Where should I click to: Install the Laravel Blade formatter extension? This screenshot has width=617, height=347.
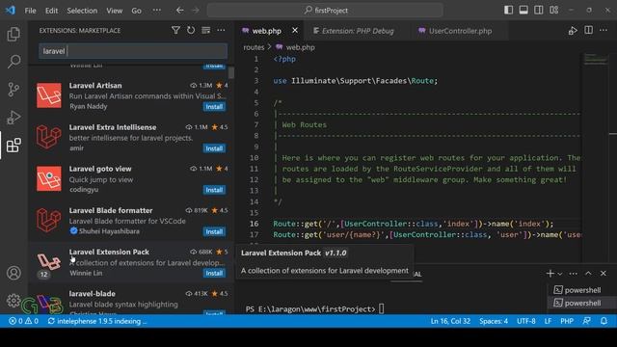click(x=214, y=231)
